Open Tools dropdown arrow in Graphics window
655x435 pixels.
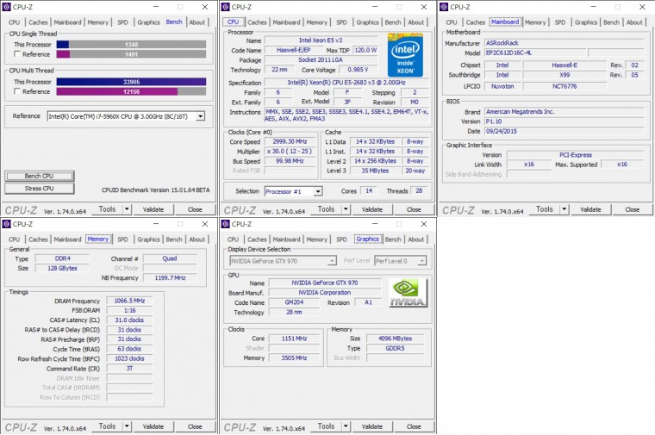346,426
